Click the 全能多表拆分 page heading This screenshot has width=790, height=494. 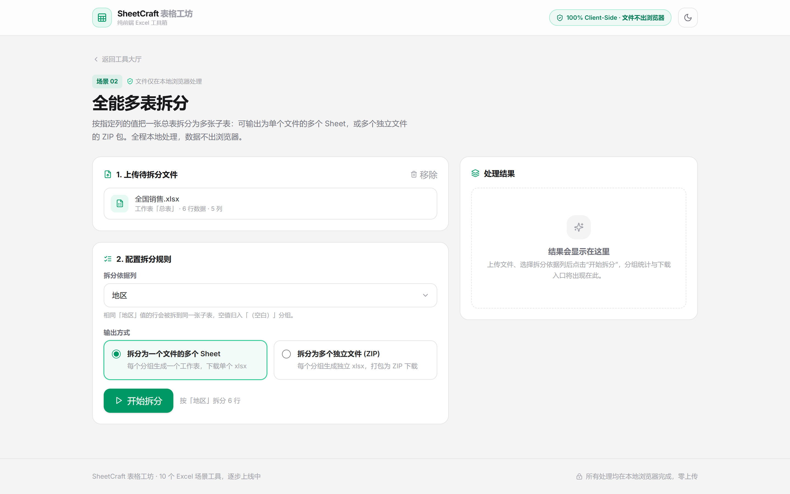pyautogui.click(x=140, y=103)
